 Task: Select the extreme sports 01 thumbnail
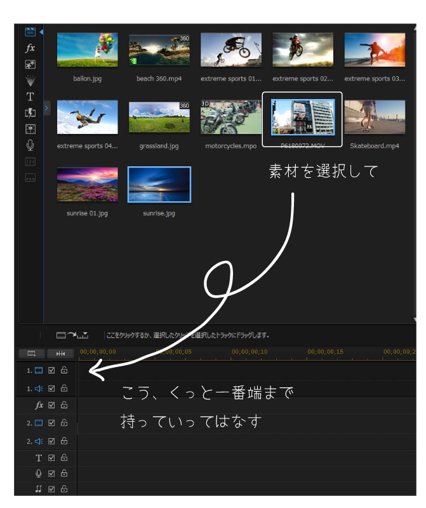(231, 50)
